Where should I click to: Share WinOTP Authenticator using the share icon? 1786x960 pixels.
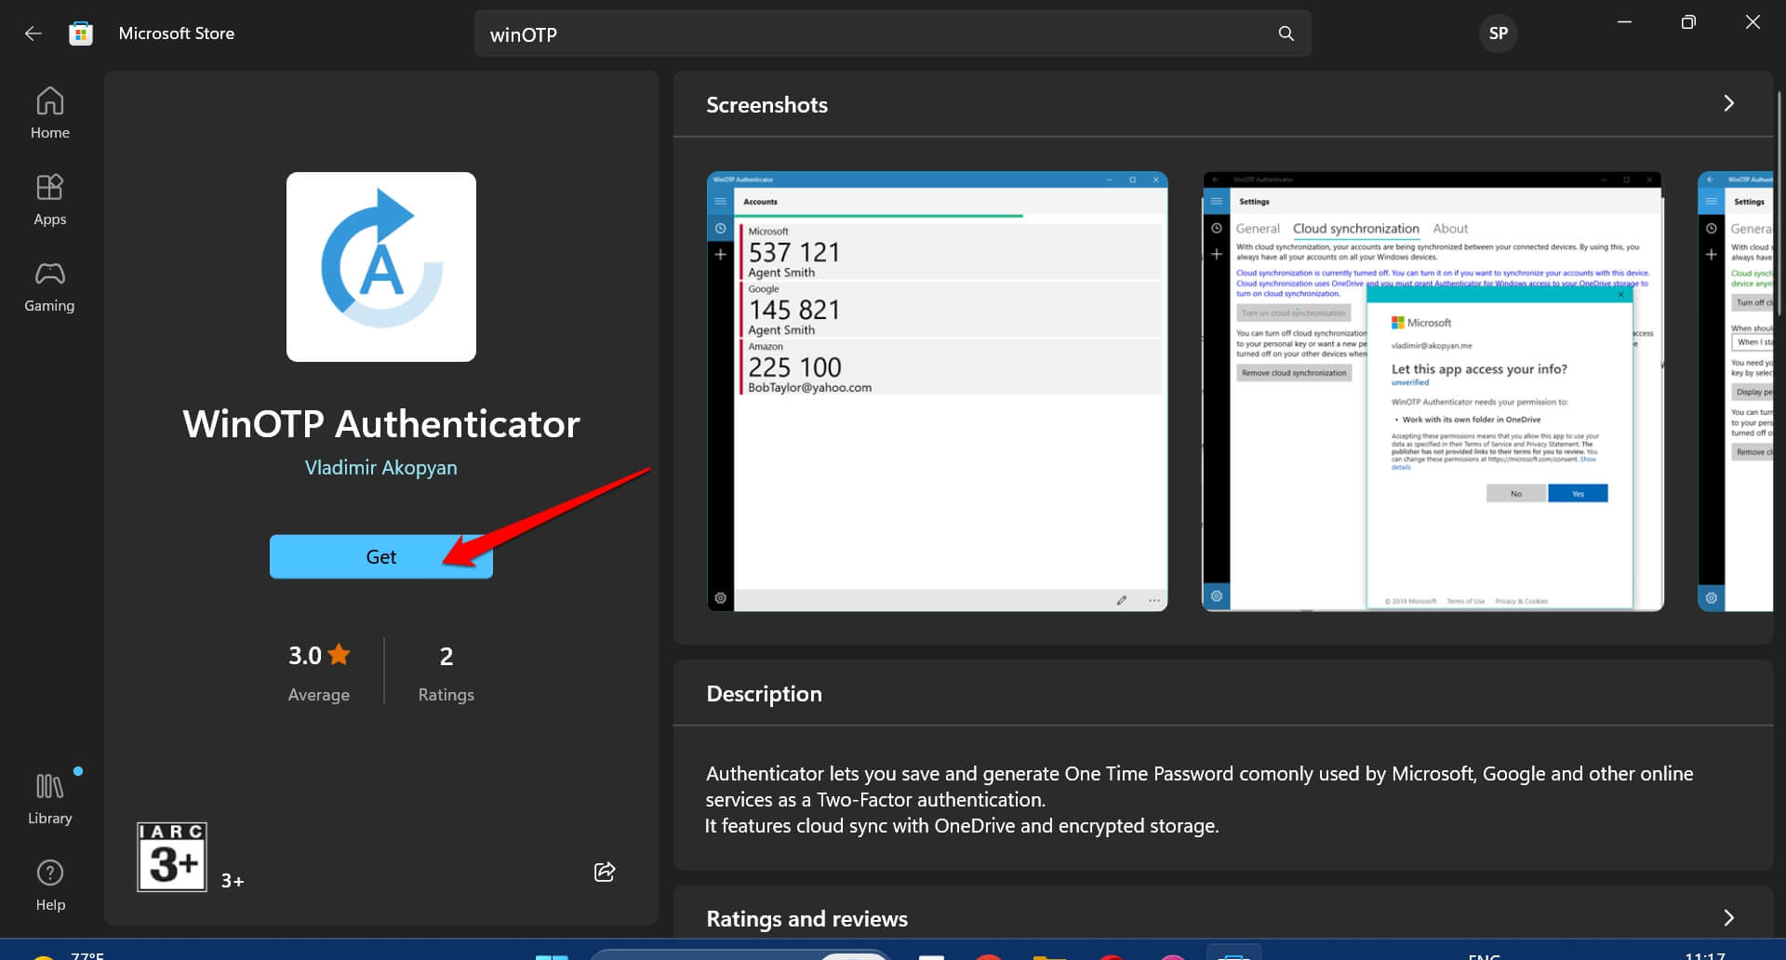click(x=605, y=872)
